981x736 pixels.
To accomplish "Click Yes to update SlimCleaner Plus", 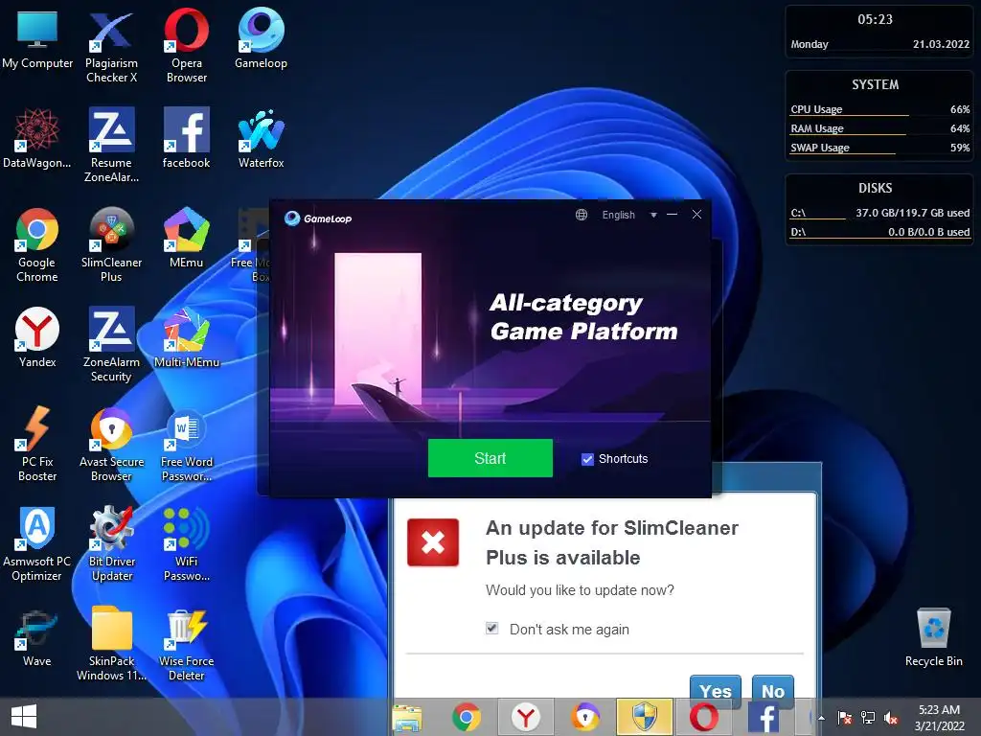I will click(x=715, y=691).
